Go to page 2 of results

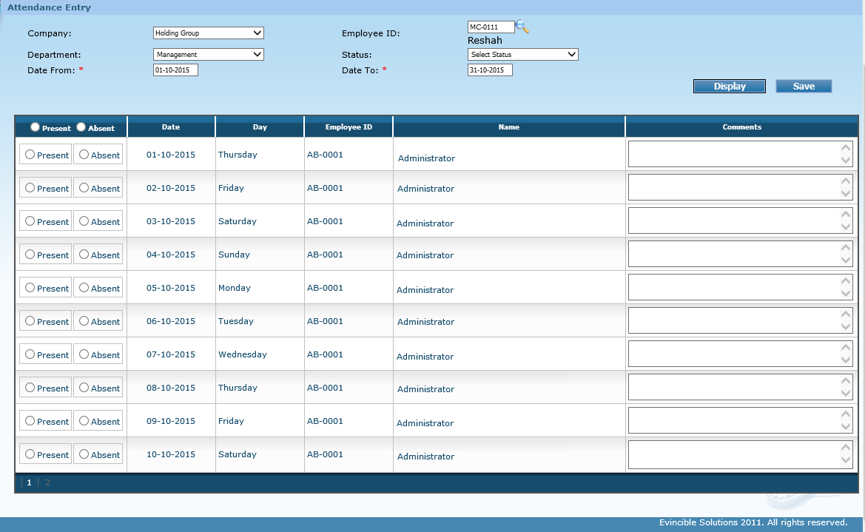point(47,482)
